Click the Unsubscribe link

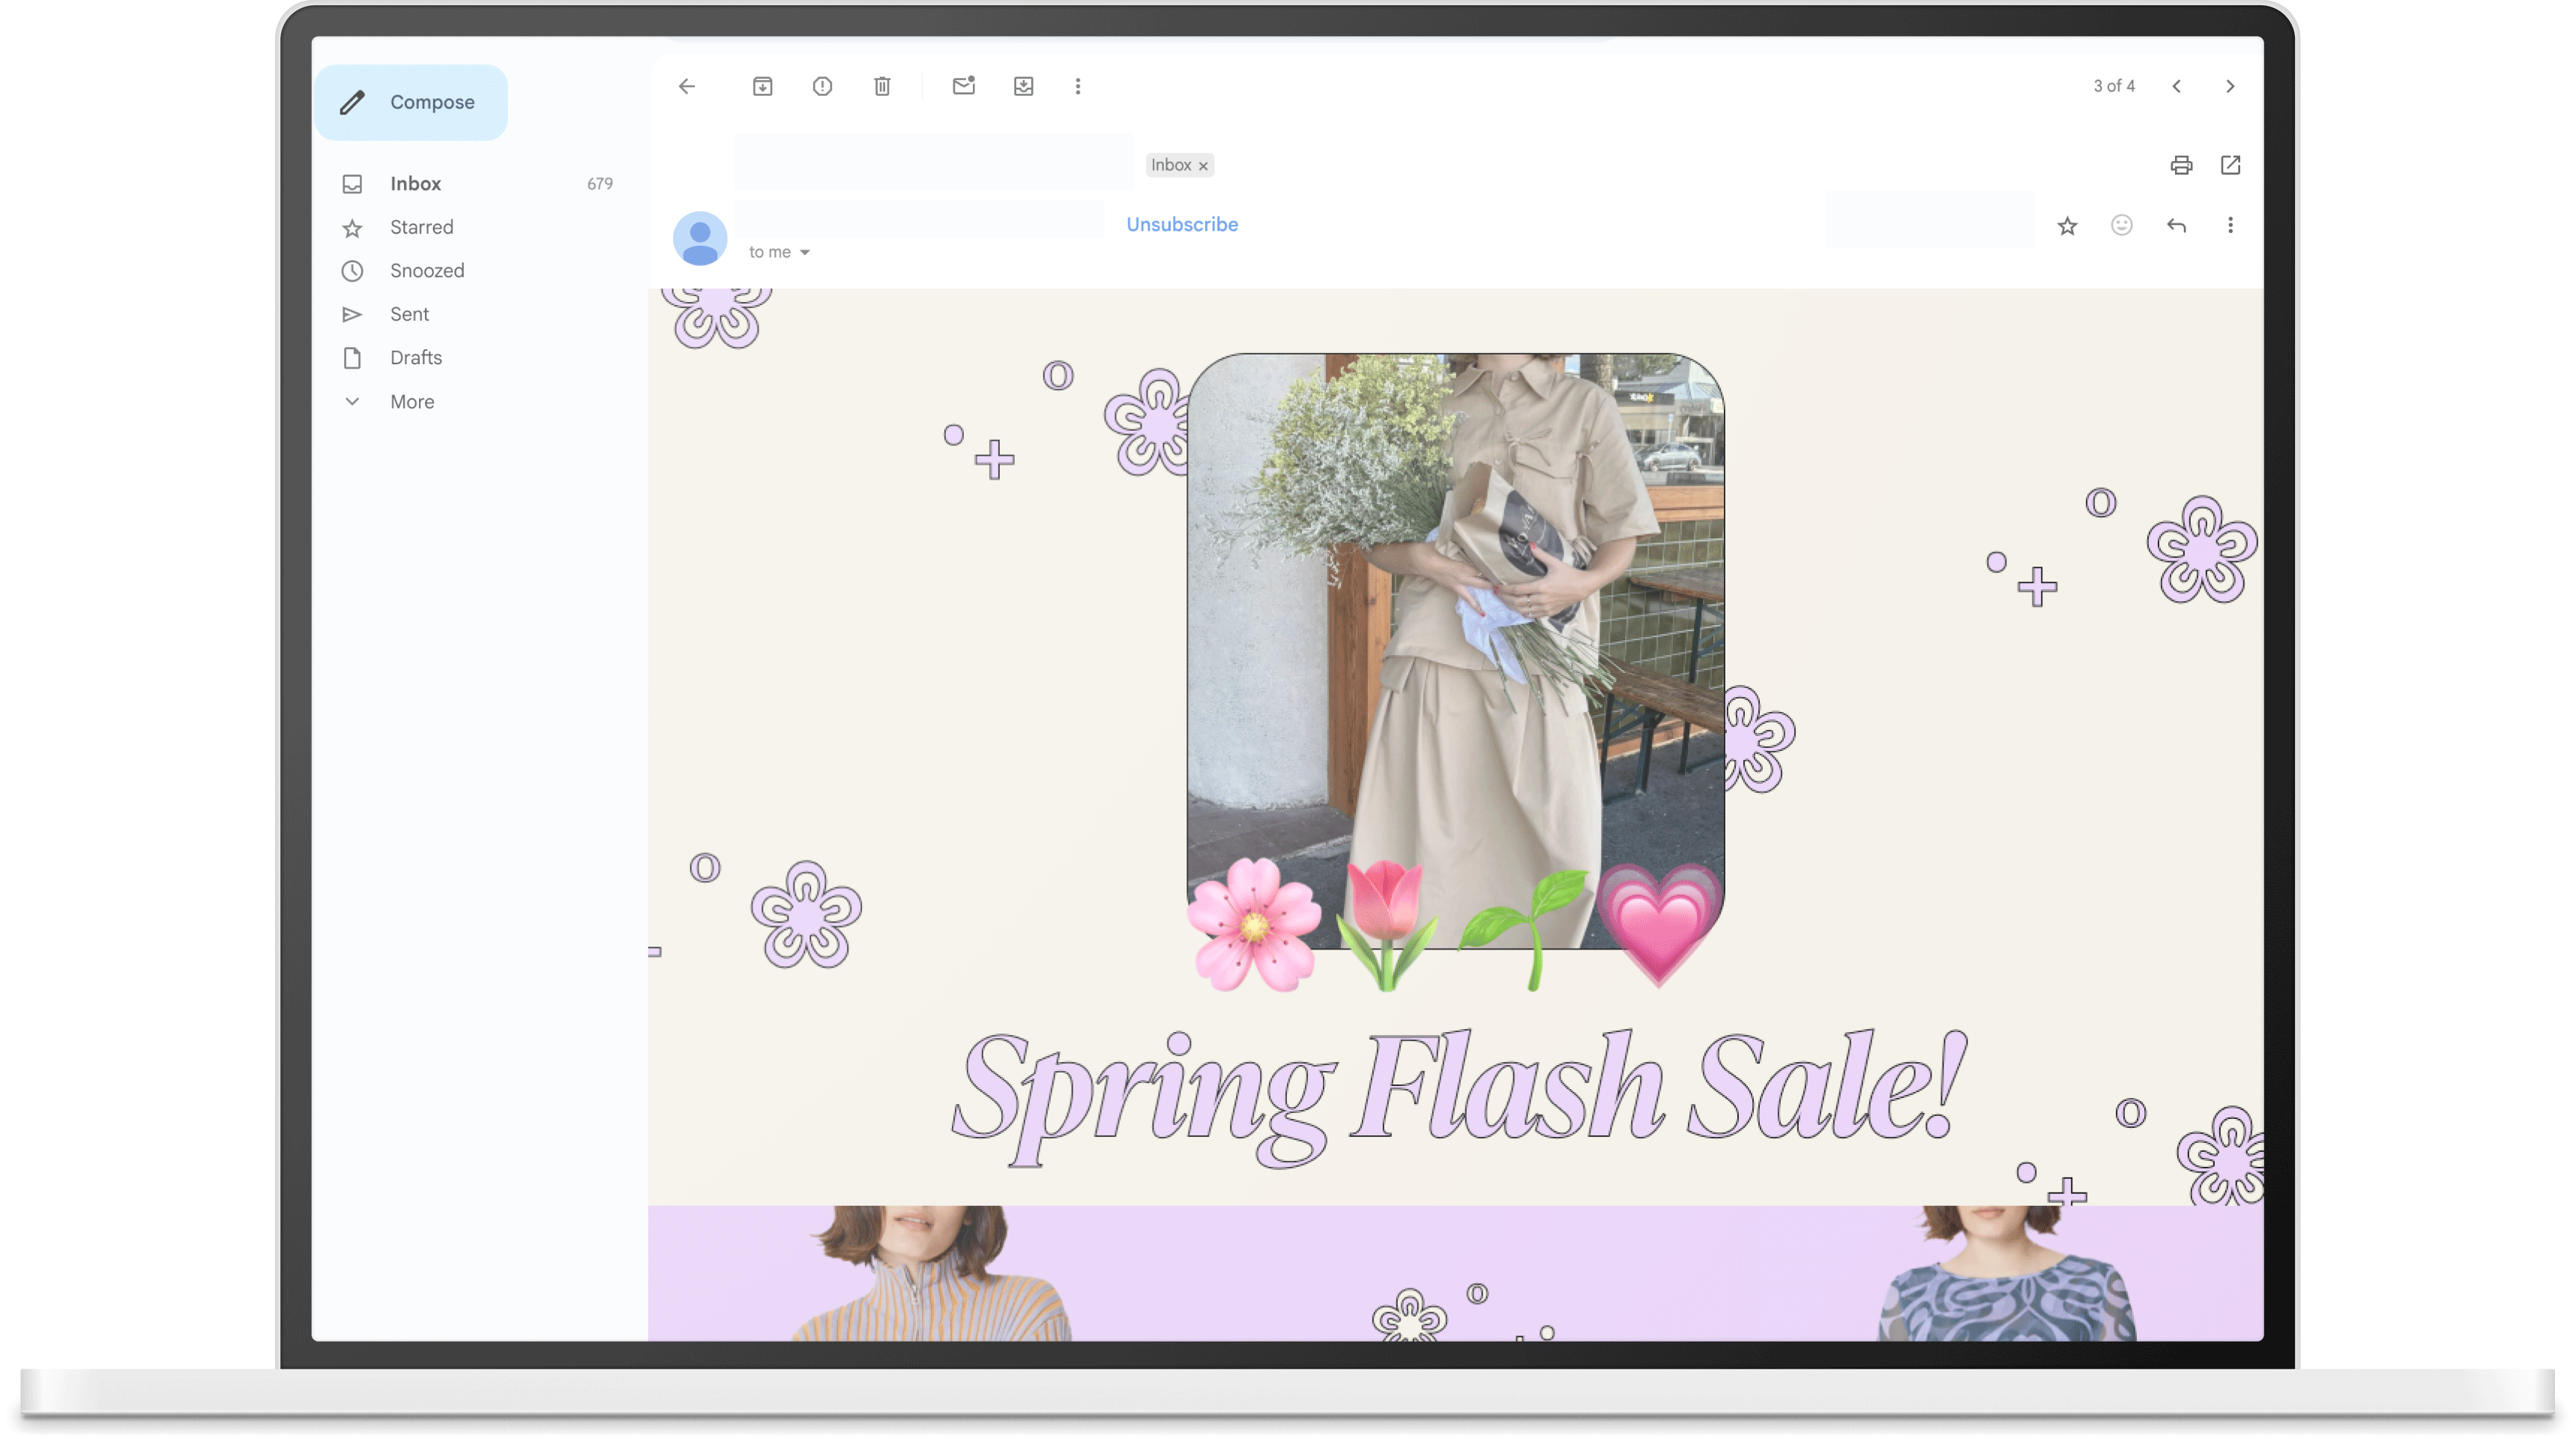(x=1181, y=224)
